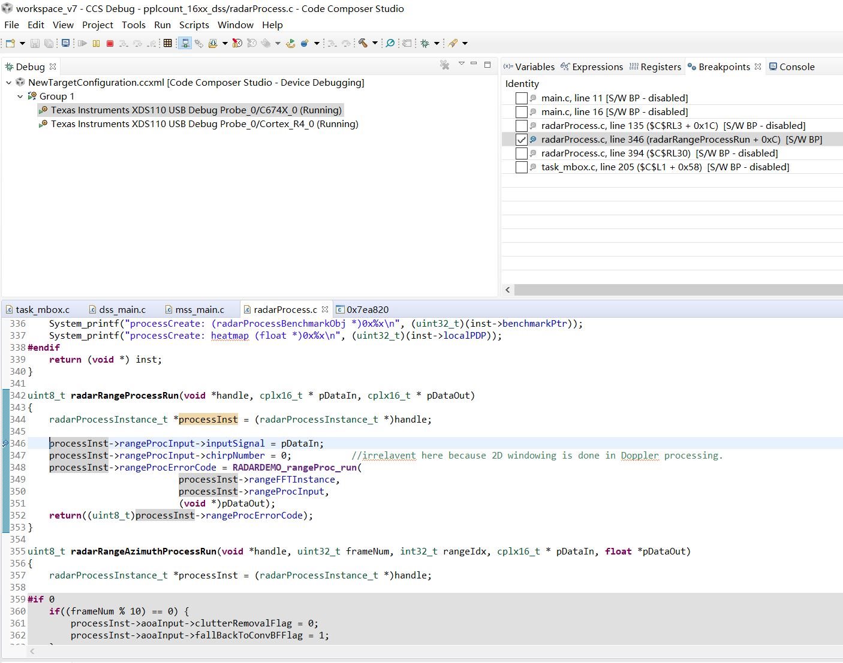The height and width of the screenshot is (663, 843).
Task: Click the green bug Debug icon
Action: point(425,43)
